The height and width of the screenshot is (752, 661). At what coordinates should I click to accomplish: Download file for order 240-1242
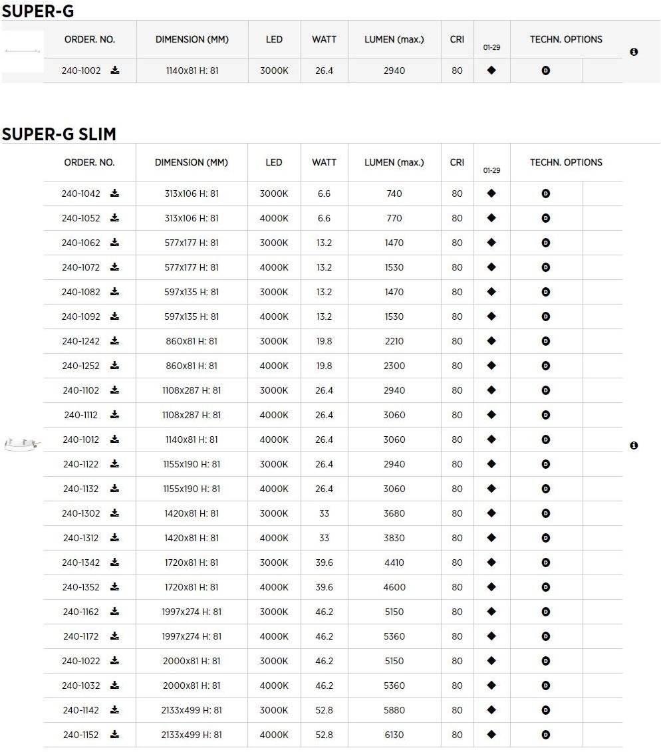coord(115,341)
